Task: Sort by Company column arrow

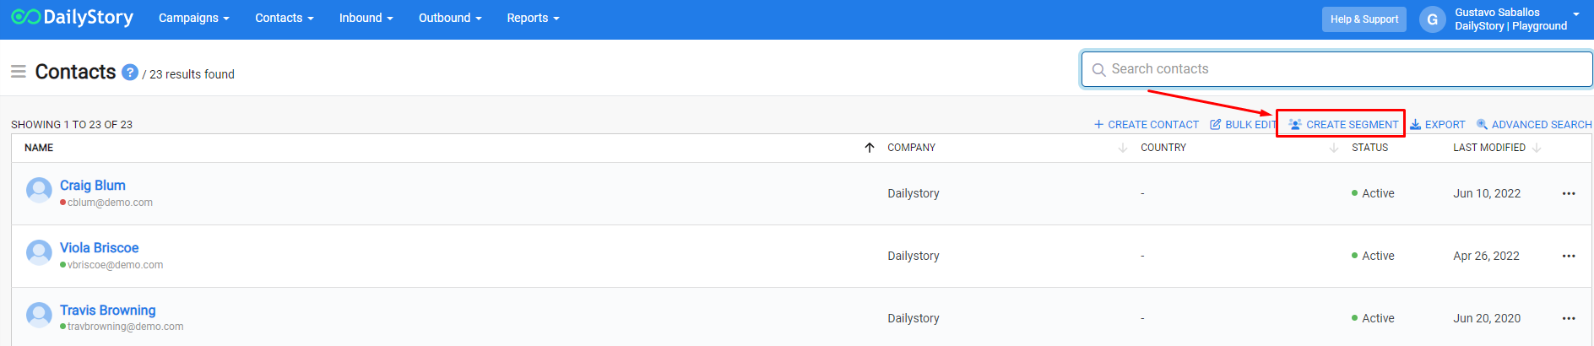Action: (x=1122, y=148)
